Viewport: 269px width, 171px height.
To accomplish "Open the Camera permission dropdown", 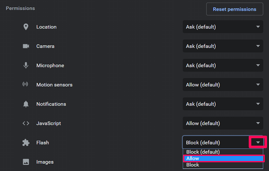I will (223, 46).
